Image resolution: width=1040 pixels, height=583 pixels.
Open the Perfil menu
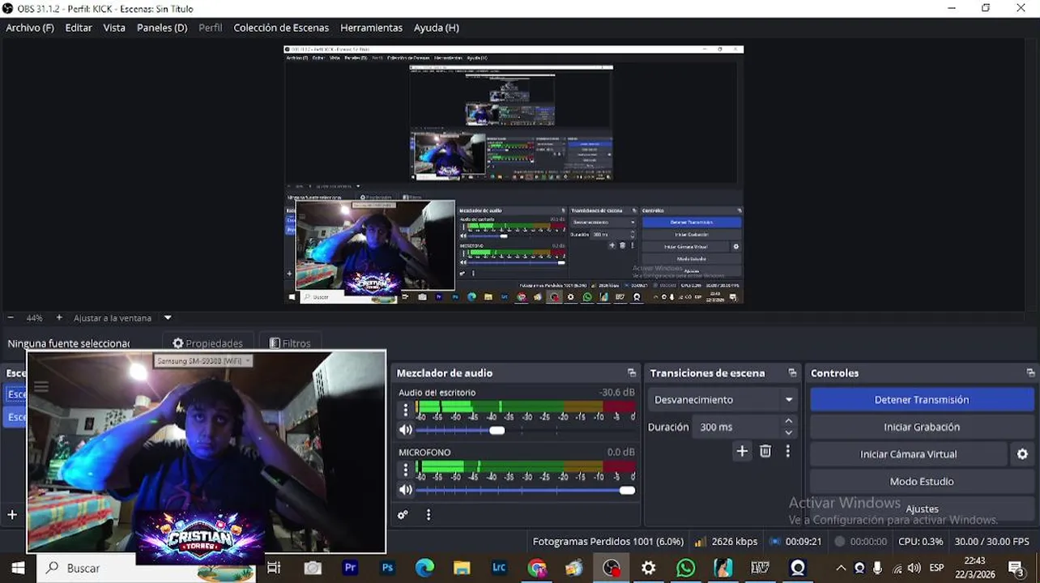coord(211,28)
